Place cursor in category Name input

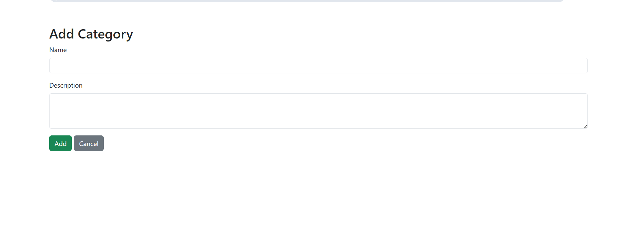tap(318, 66)
